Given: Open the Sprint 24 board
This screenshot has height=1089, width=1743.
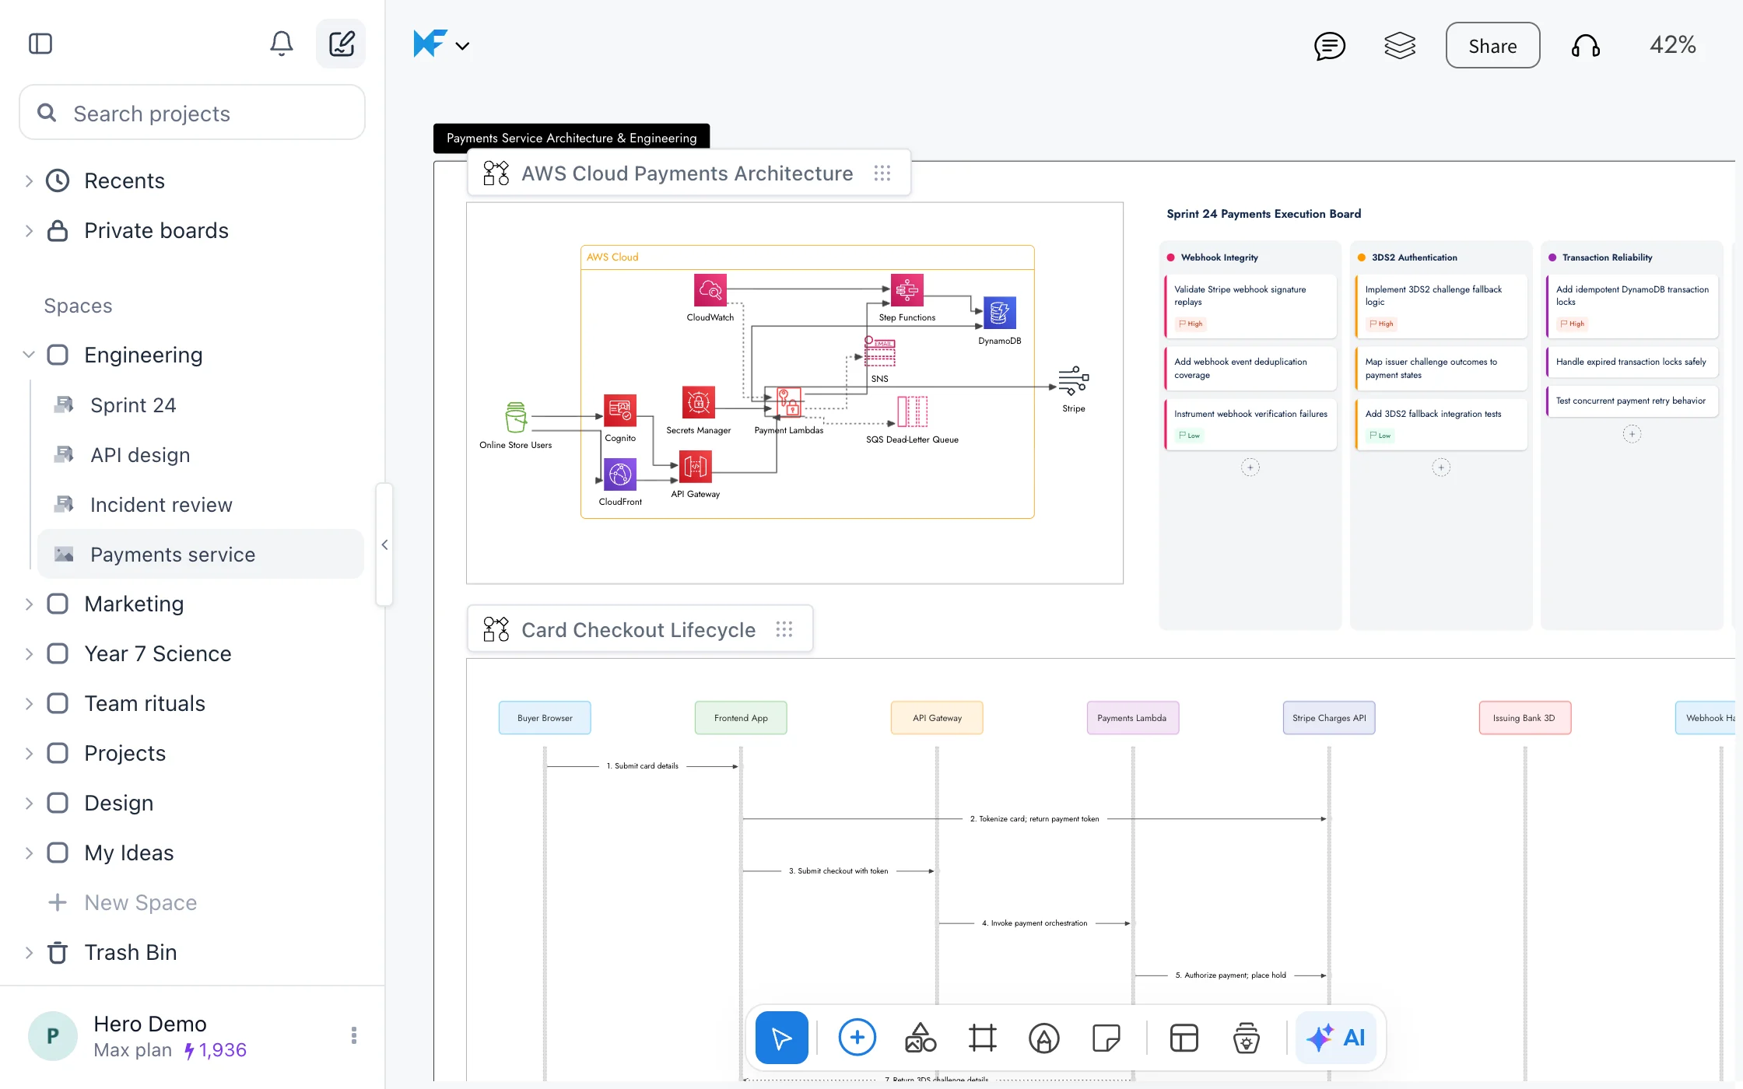Looking at the screenshot, I should coord(201,404).
